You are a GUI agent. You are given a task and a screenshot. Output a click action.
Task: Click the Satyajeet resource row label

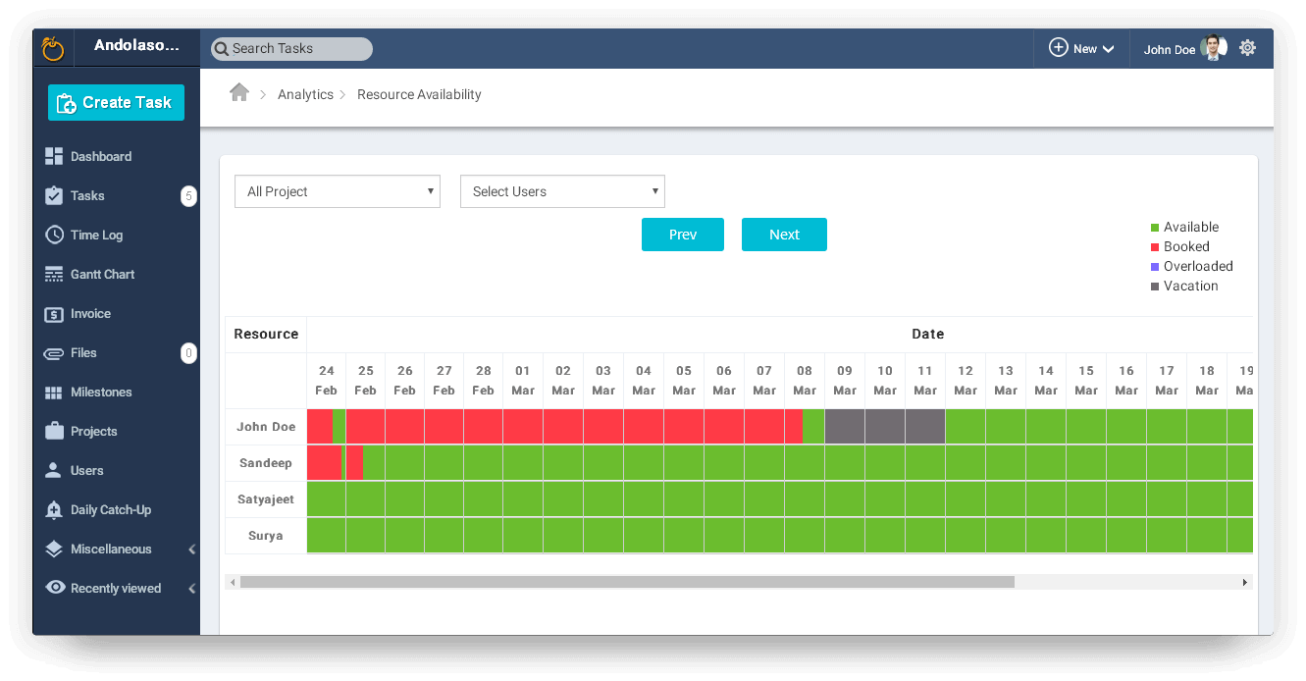click(266, 499)
